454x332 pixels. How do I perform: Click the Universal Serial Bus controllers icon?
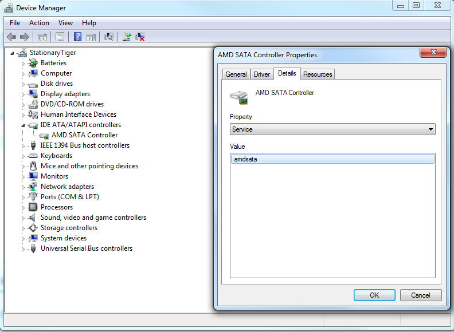[33, 248]
